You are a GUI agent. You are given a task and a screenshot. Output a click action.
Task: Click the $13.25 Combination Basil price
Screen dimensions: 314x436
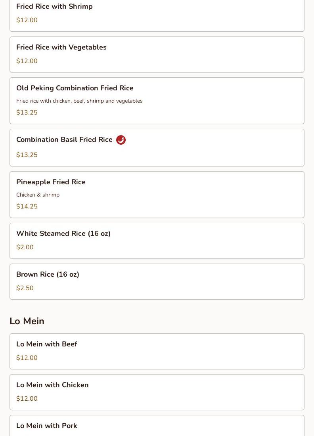[x=27, y=155]
